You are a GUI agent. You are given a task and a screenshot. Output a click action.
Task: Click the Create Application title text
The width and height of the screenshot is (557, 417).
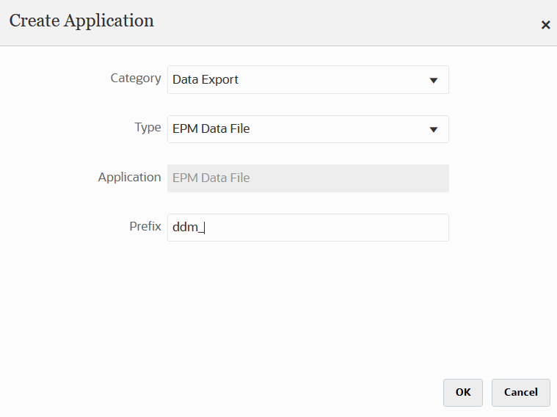pyautogui.click(x=81, y=21)
